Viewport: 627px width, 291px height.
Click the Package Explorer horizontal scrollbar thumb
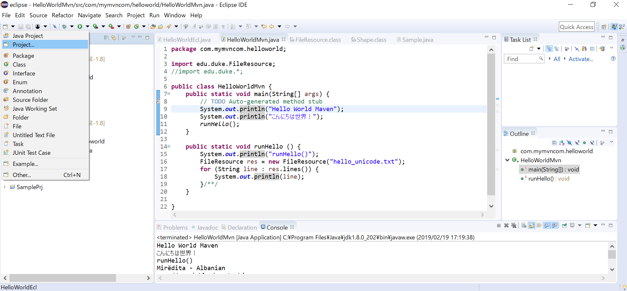63,278
